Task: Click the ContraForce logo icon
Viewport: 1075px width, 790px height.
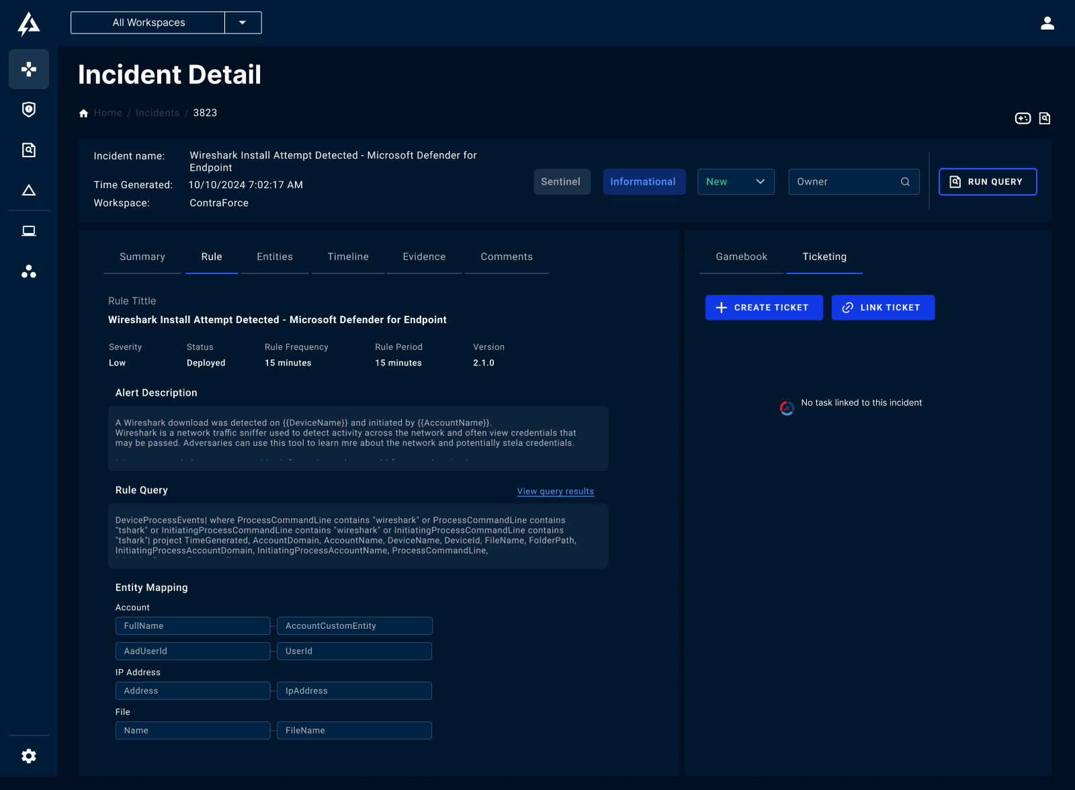Action: point(28,24)
